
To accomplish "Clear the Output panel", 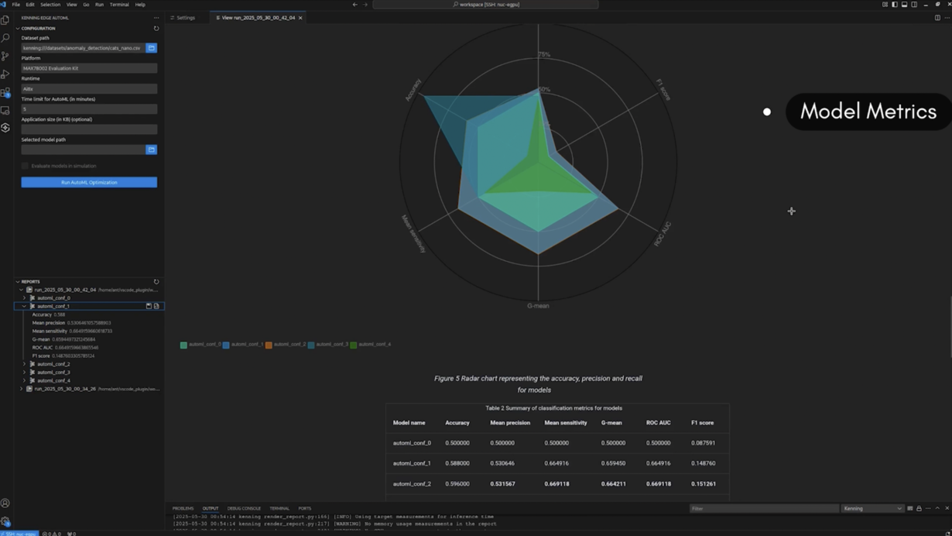I will click(x=910, y=509).
